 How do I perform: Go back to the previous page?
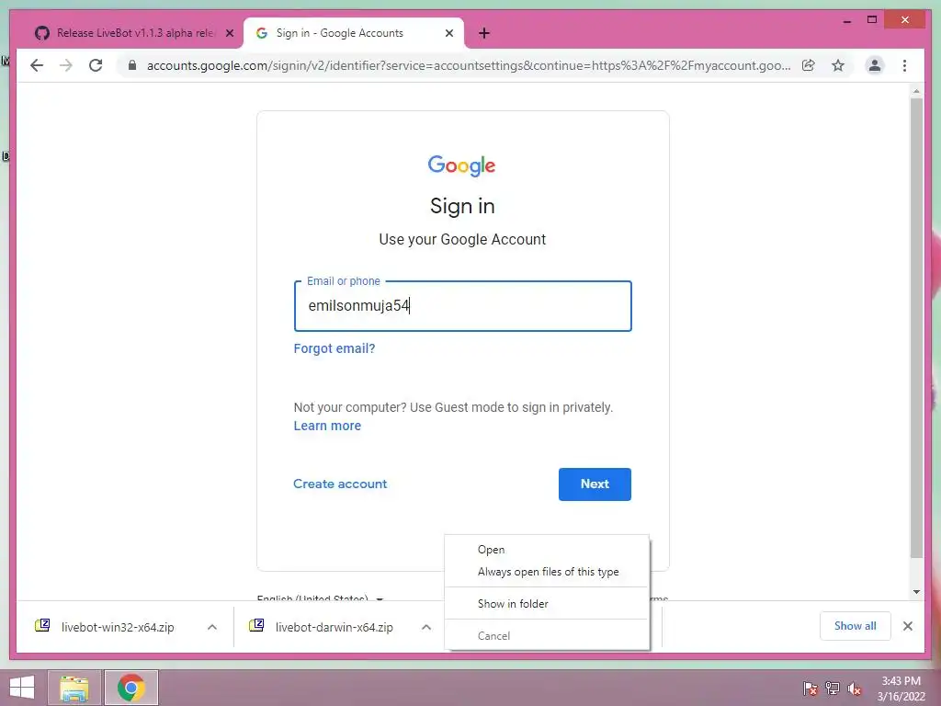(x=37, y=65)
